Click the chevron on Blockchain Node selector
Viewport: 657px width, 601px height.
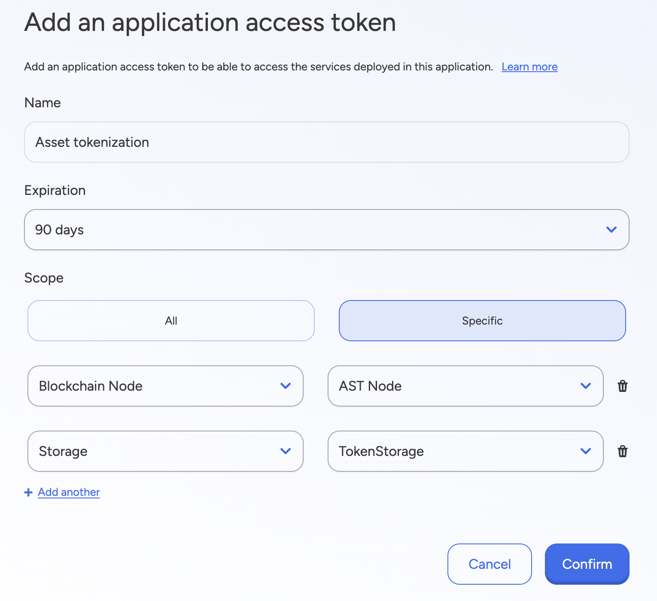pyautogui.click(x=286, y=386)
